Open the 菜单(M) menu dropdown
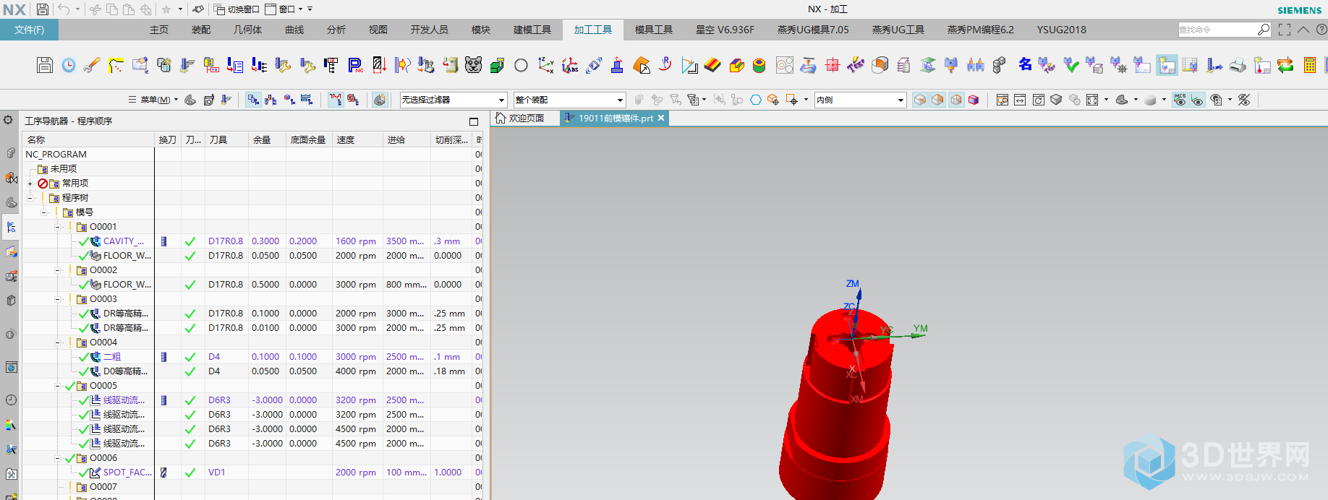The width and height of the screenshot is (1328, 500). 152,100
